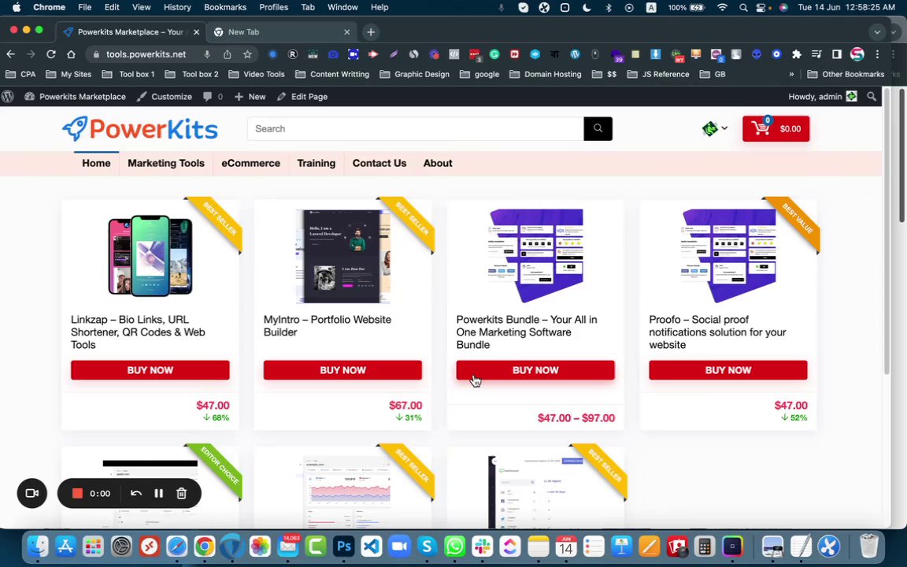Reload the page with the refresh icon
This screenshot has width=907, height=567.
51,54
